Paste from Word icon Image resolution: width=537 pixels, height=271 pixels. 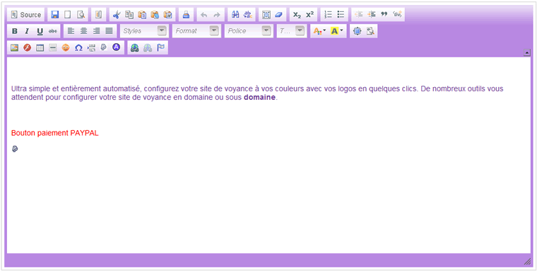click(x=168, y=15)
